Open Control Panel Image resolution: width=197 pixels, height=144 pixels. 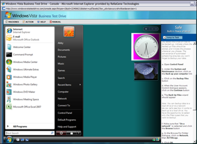[65, 113]
